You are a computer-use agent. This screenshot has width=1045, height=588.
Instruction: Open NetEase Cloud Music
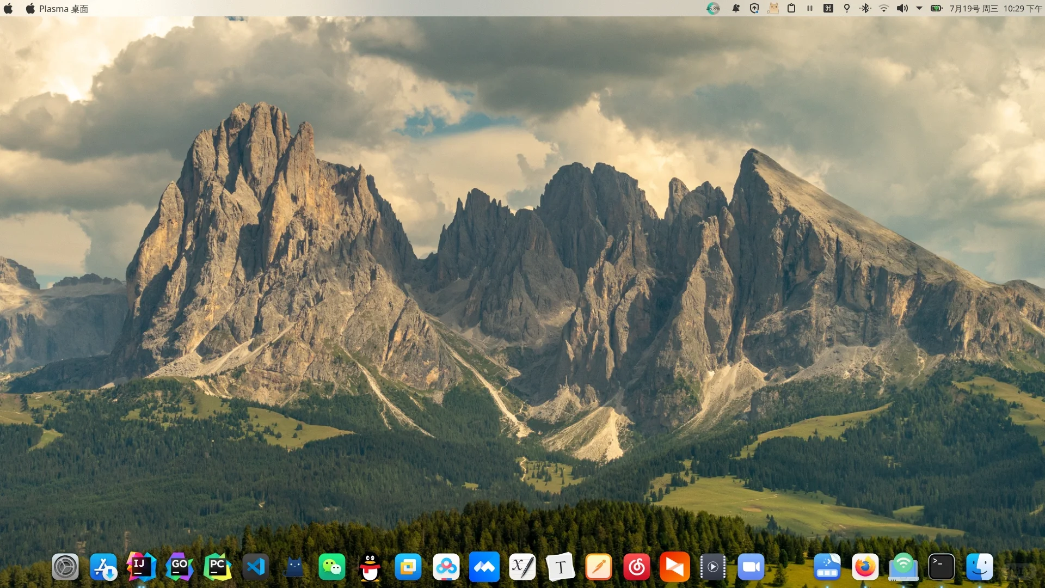[x=637, y=566]
